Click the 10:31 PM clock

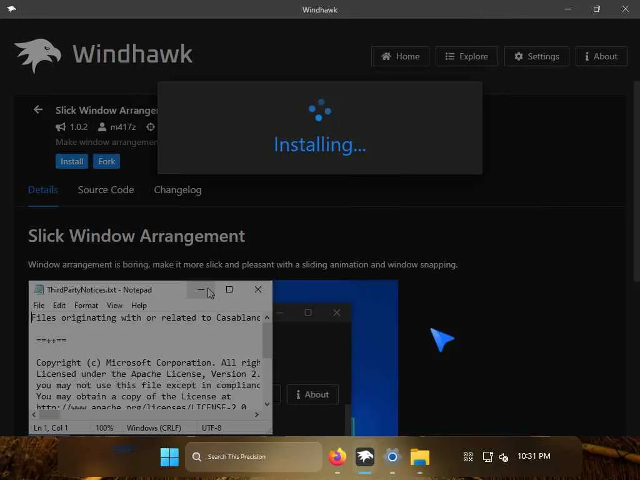click(x=534, y=456)
